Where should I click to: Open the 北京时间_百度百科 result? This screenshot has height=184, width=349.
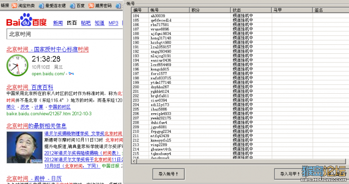pos(29,87)
